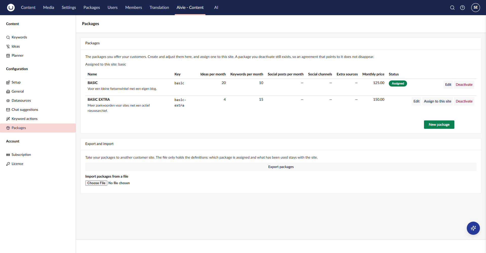
Task: Click the BASIC EXTRA package name
Action: coord(99,99)
